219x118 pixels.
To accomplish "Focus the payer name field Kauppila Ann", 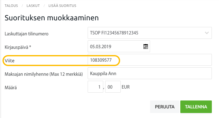I will pos(150,73).
